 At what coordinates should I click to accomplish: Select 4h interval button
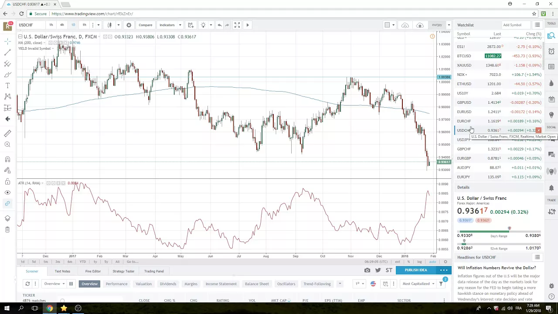pos(62,25)
